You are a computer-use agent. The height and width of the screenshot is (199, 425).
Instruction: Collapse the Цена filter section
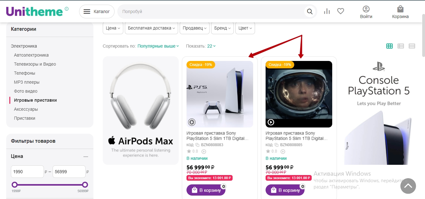(86, 156)
